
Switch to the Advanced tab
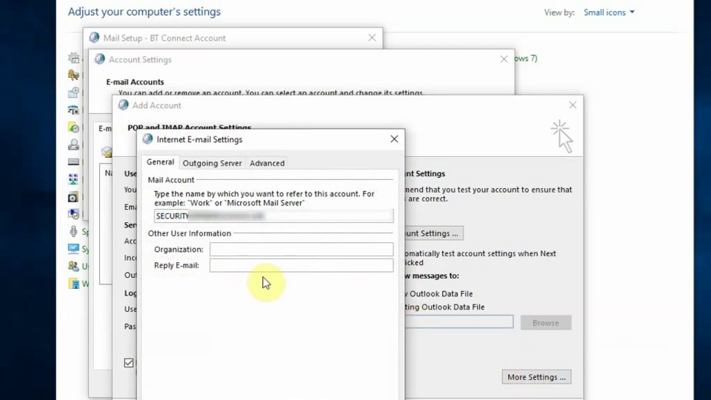coord(267,163)
